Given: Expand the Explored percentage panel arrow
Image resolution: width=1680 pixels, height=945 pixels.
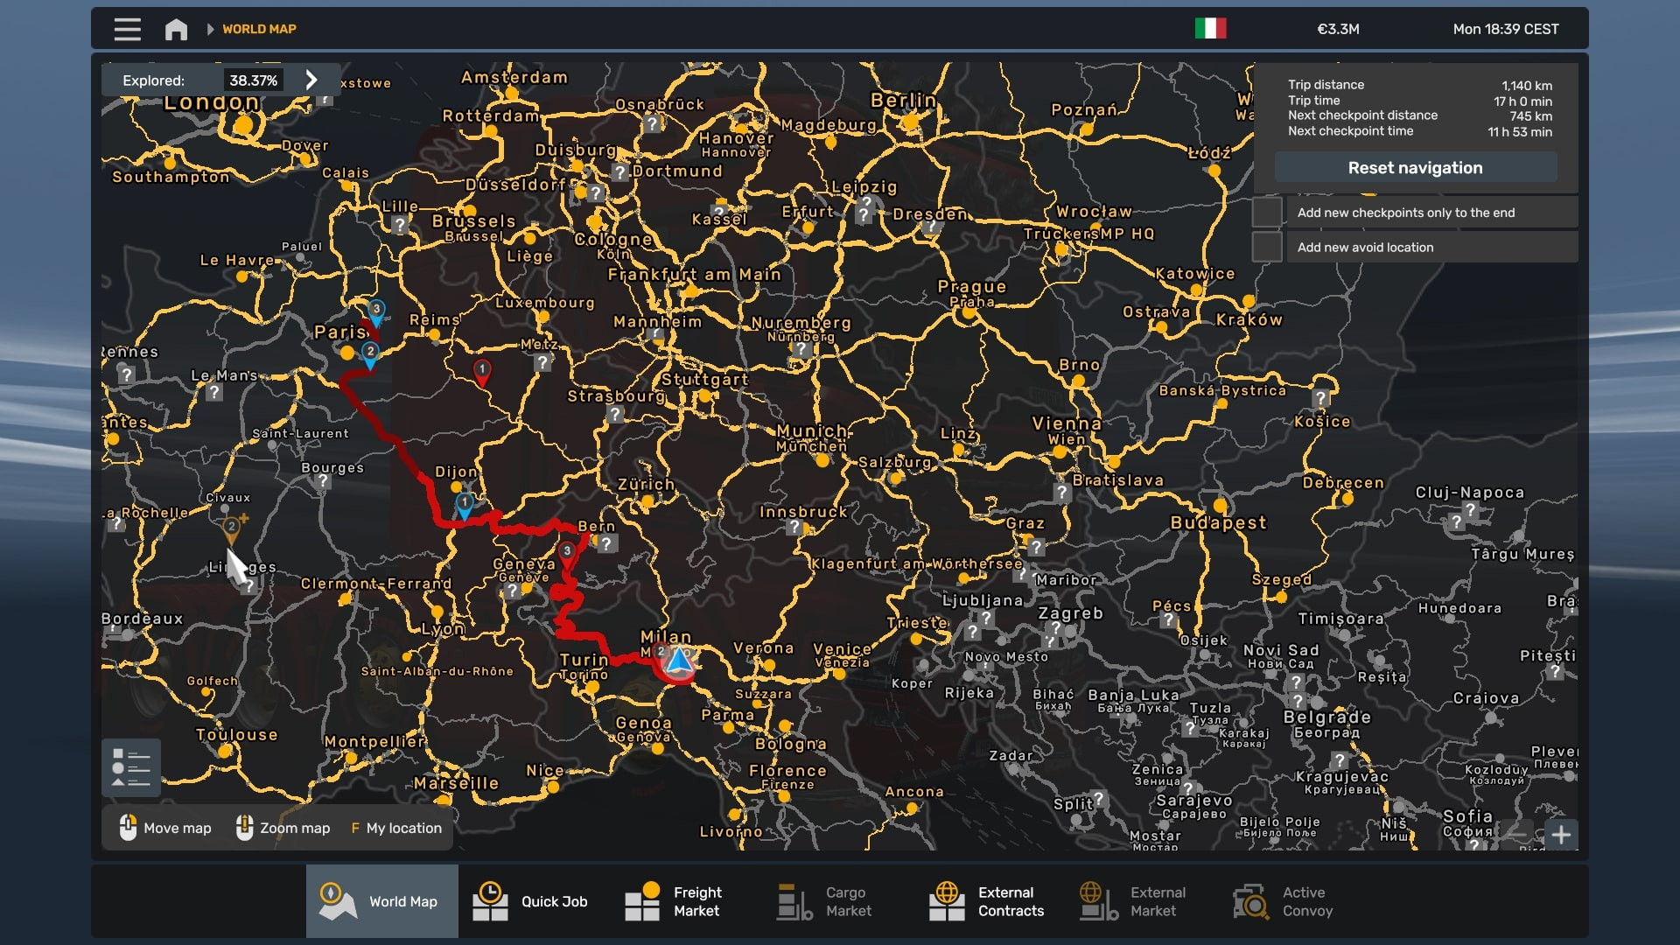Looking at the screenshot, I should (311, 80).
